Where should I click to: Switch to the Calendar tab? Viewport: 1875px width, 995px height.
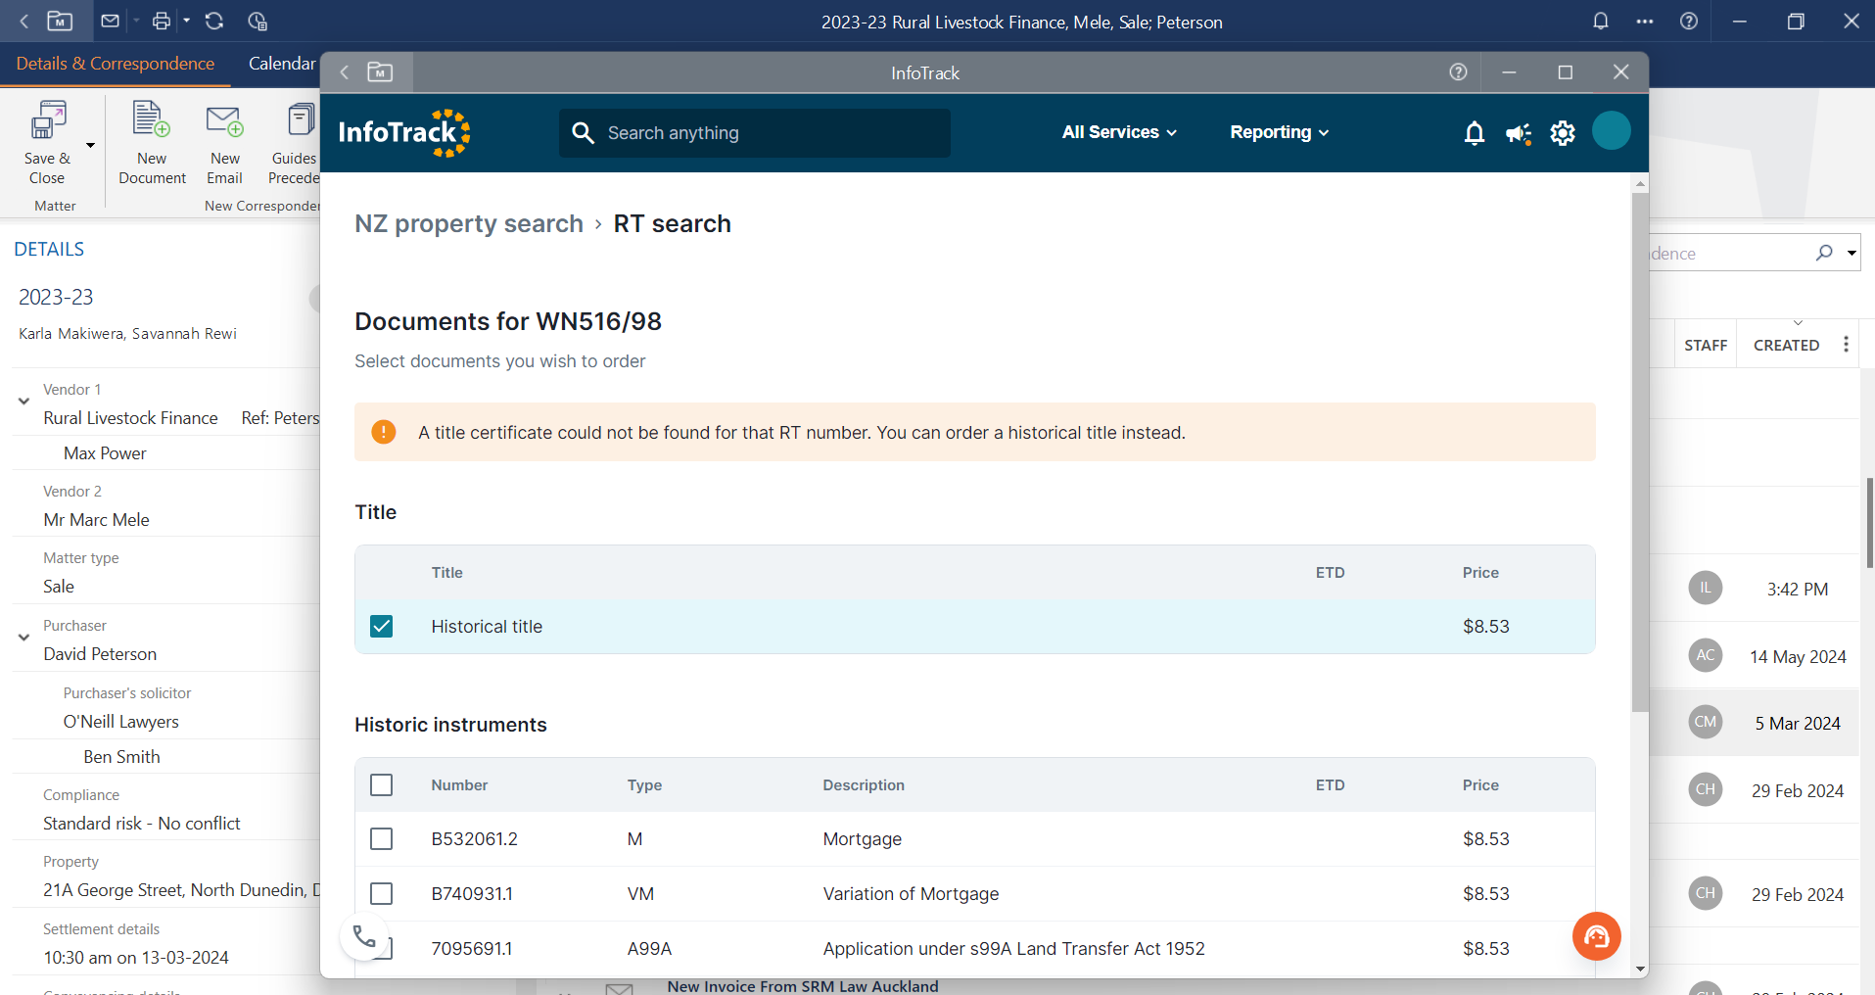pyautogui.click(x=281, y=63)
